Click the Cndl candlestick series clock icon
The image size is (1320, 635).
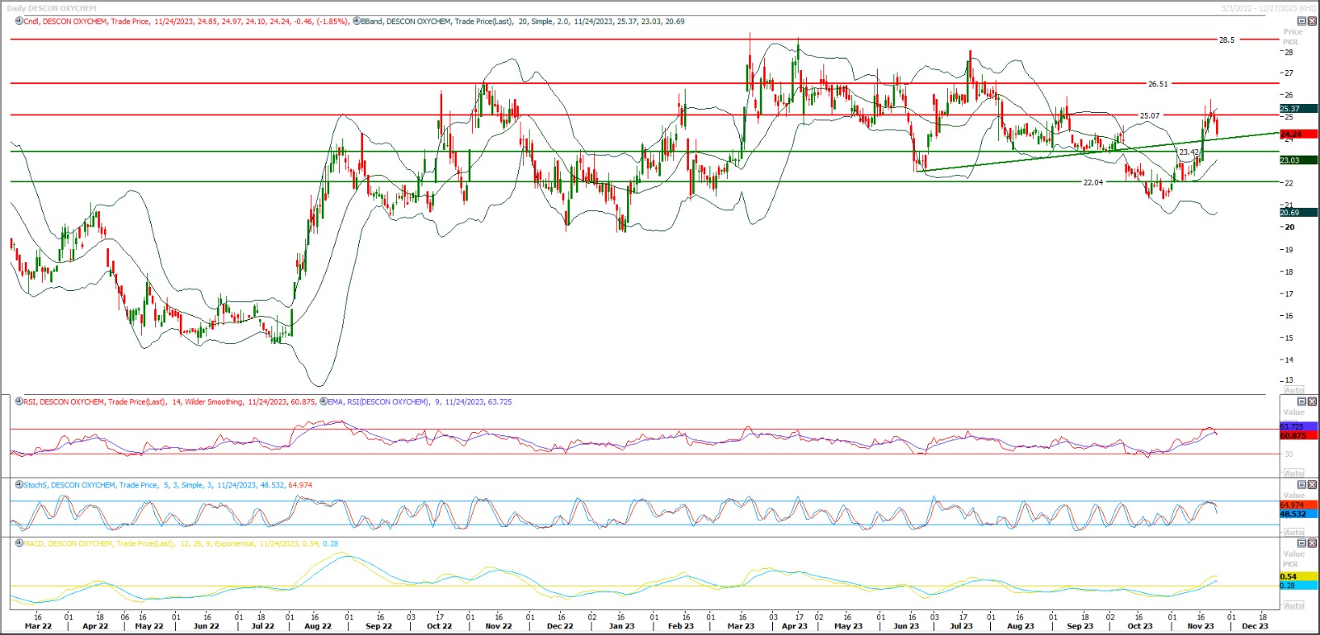(x=19, y=21)
